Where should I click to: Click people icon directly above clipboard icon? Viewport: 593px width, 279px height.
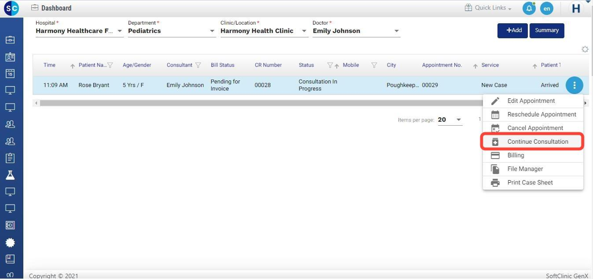tap(10, 141)
